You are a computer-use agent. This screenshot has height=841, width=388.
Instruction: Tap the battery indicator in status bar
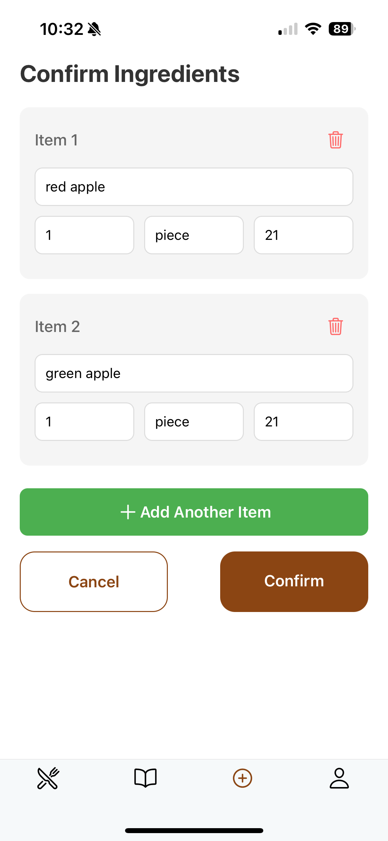[x=342, y=29]
